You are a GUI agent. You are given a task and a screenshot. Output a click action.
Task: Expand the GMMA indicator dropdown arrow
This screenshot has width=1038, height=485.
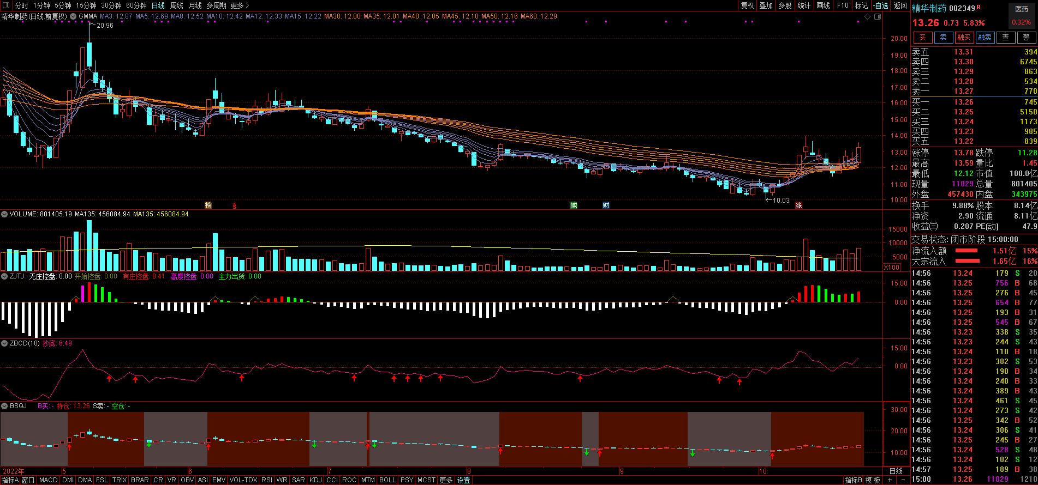pos(73,16)
